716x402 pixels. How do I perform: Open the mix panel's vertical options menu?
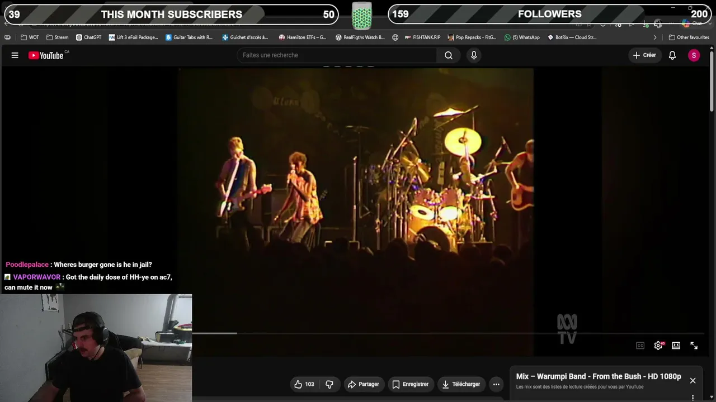[693, 398]
